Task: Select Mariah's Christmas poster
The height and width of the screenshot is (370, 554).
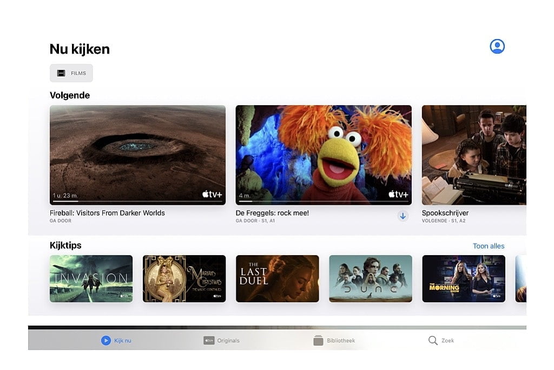Action: pyautogui.click(x=184, y=279)
